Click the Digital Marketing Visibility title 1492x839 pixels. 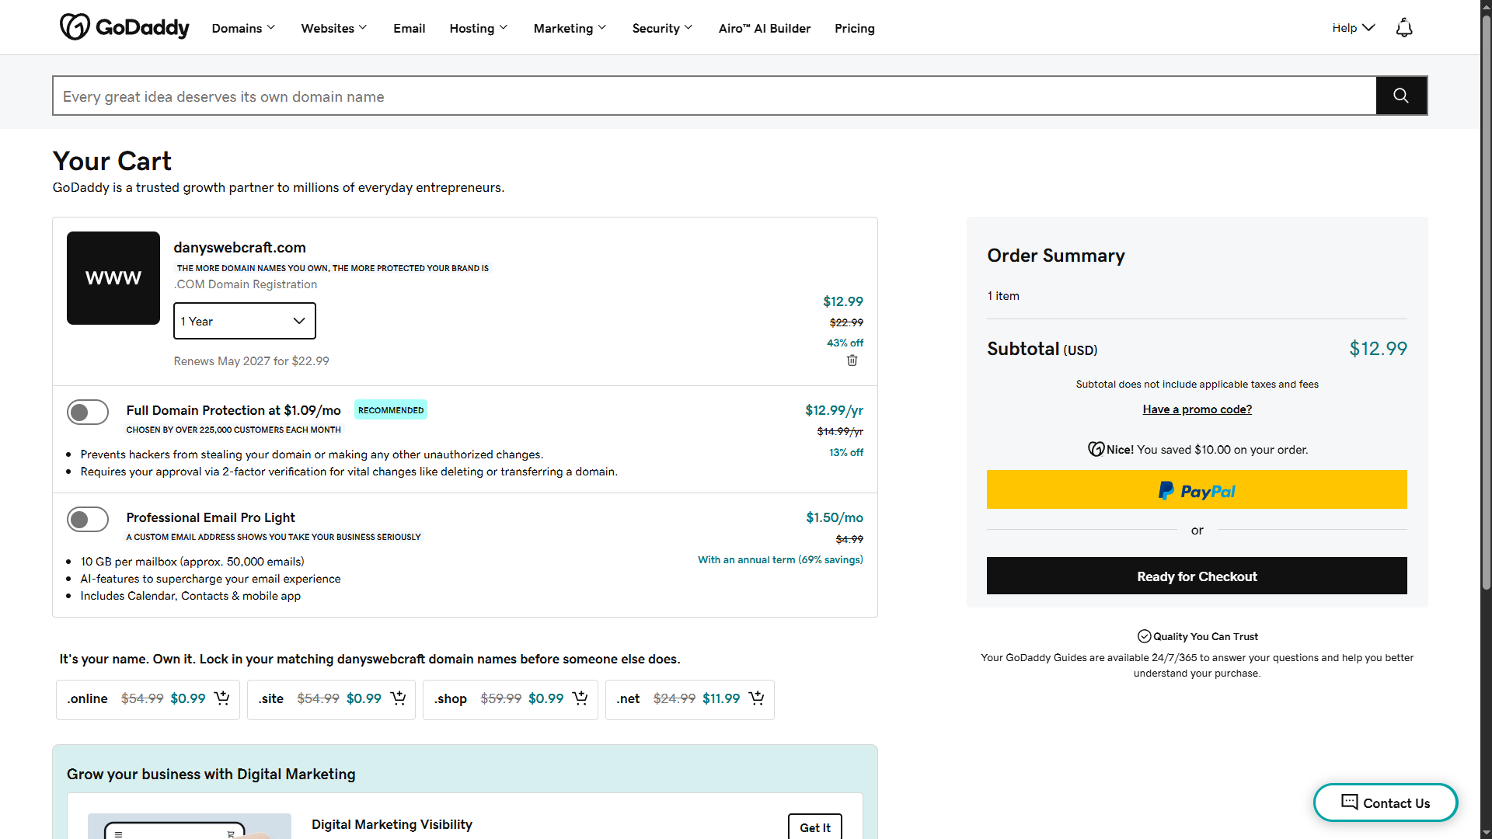pyautogui.click(x=392, y=824)
